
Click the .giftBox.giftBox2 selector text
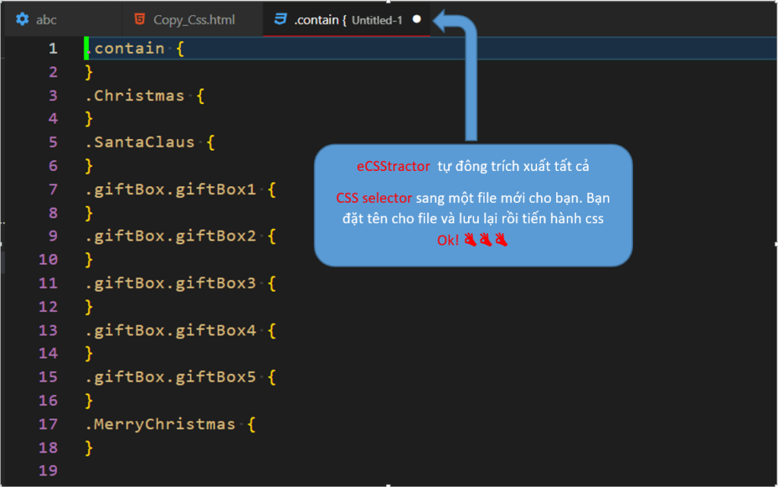171,236
